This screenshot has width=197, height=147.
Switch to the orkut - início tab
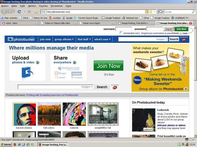(20, 23)
